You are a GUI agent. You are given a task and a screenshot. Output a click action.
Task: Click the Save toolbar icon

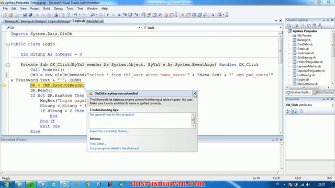(x=25, y=15)
